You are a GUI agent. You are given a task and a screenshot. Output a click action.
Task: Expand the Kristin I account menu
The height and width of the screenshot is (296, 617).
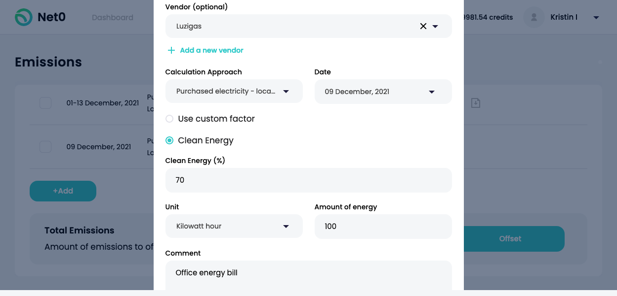596,18
